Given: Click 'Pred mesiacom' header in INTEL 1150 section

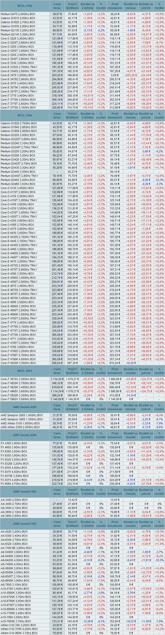Looking at the screenshot, I should click(x=115, y=115).
